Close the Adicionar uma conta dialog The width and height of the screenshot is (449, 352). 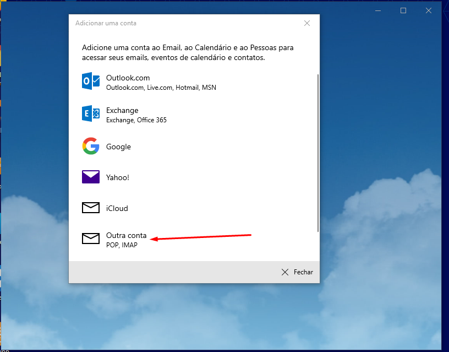click(x=307, y=23)
